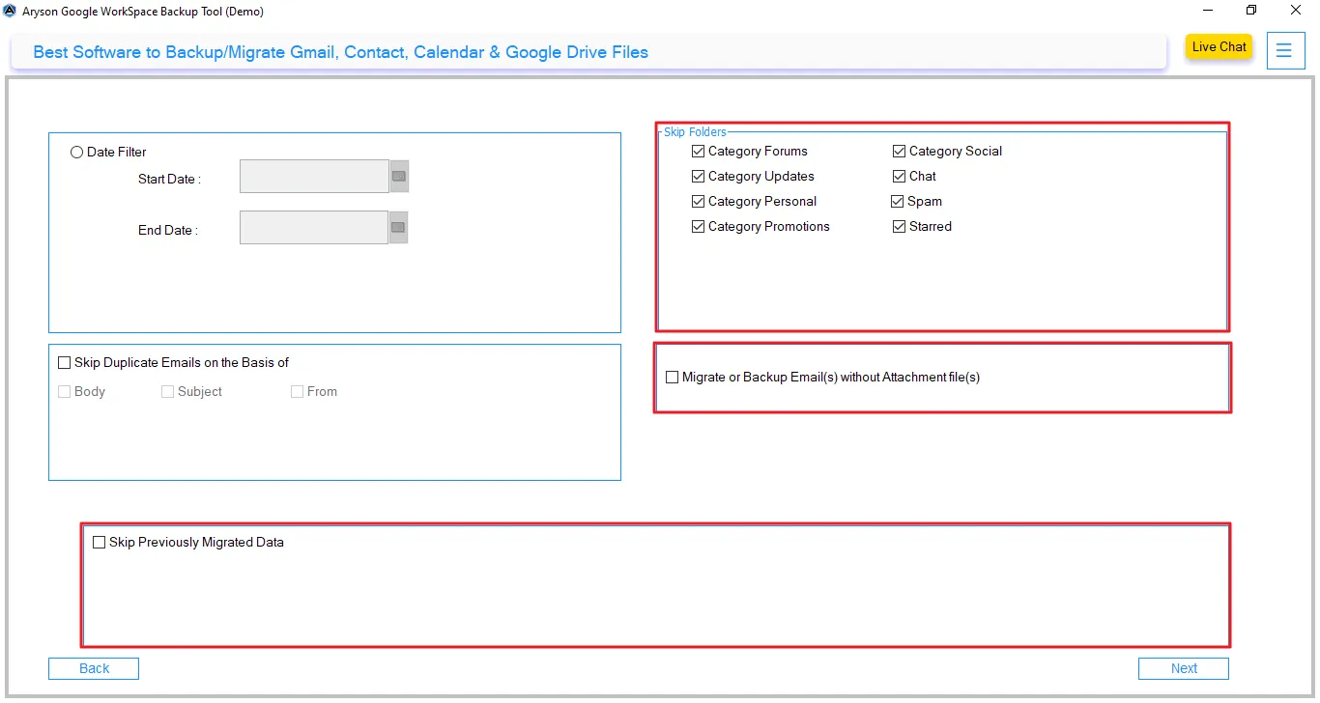1320x703 pixels.
Task: Uncheck Category Forums in Skip Folders
Action: (x=698, y=151)
